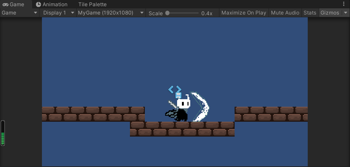Click the green audio level meter

(x=3, y=133)
